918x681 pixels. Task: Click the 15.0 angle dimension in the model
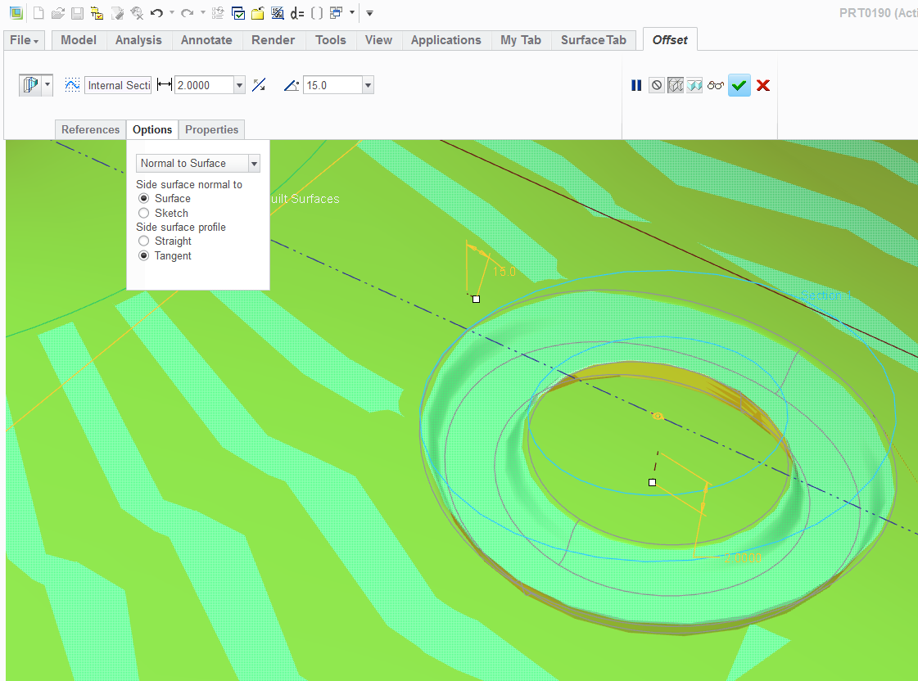point(504,272)
